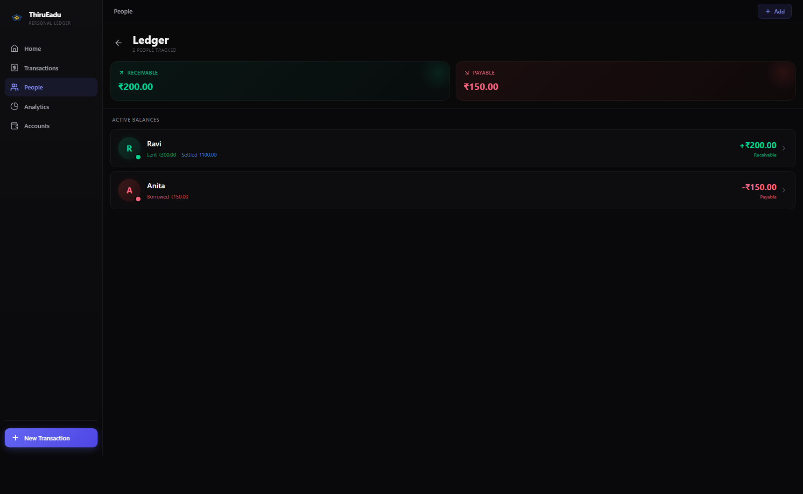This screenshot has width=803, height=494.
Task: Click Anita's red A avatar
Action: [129, 190]
